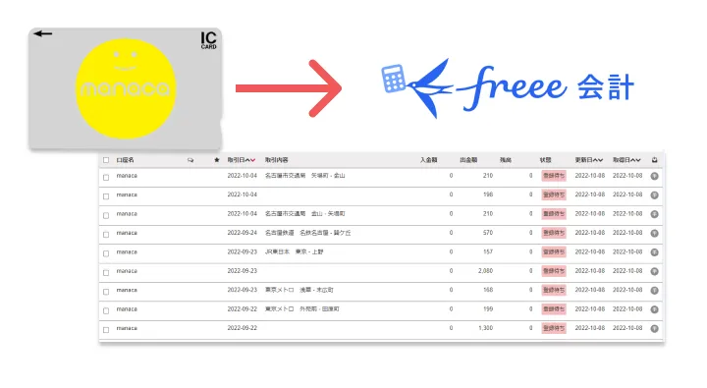Check the box for the 2,080 yen row

(106, 272)
